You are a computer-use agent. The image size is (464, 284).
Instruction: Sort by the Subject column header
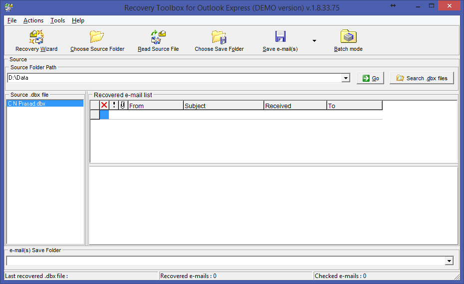point(224,106)
